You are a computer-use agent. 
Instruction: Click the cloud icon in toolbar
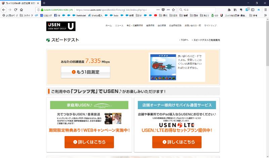259,10
